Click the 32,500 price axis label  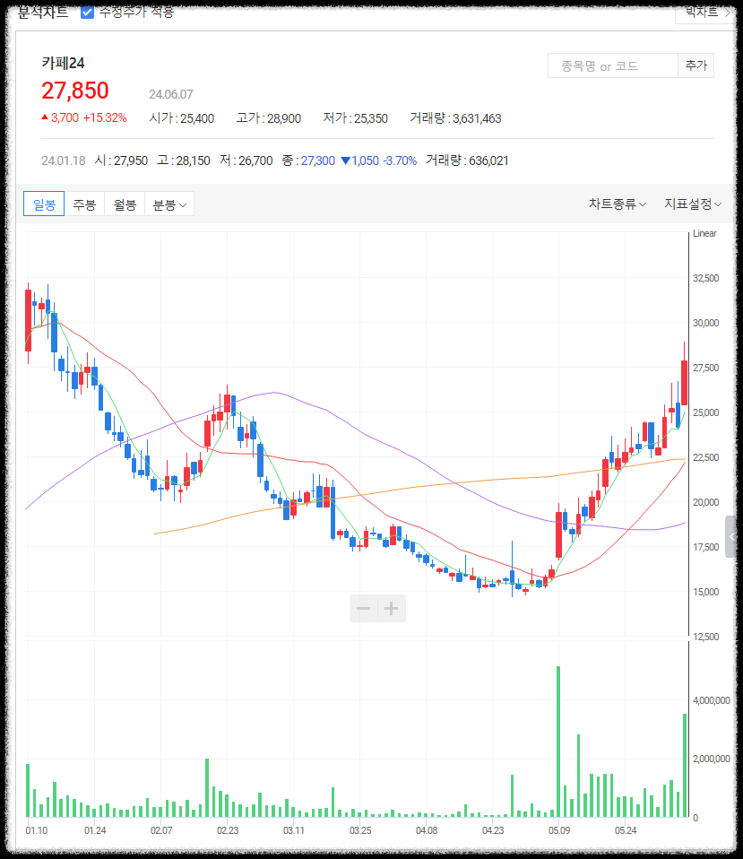[705, 278]
